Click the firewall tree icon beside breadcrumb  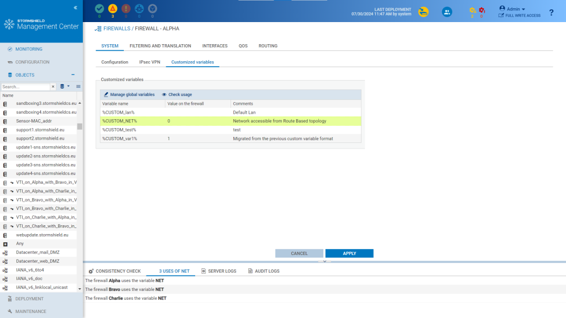(x=98, y=29)
